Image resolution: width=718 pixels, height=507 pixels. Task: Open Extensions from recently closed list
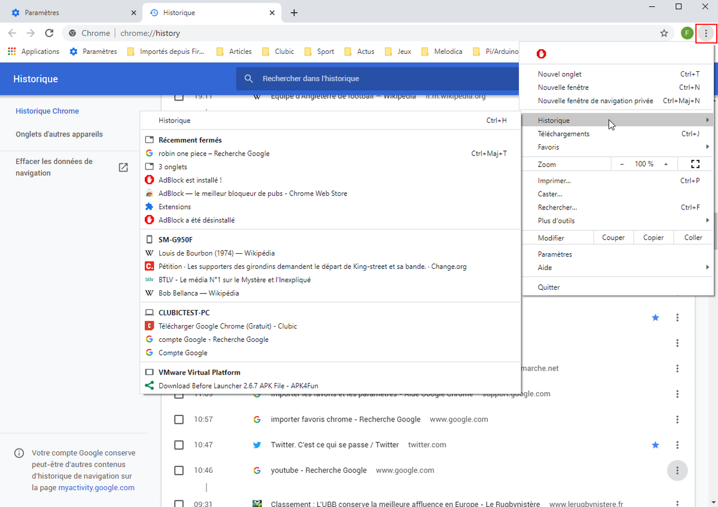[330, 207]
